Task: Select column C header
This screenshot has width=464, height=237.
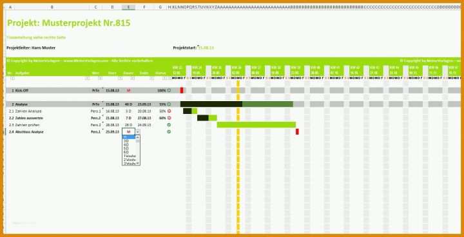Action: (95, 7)
